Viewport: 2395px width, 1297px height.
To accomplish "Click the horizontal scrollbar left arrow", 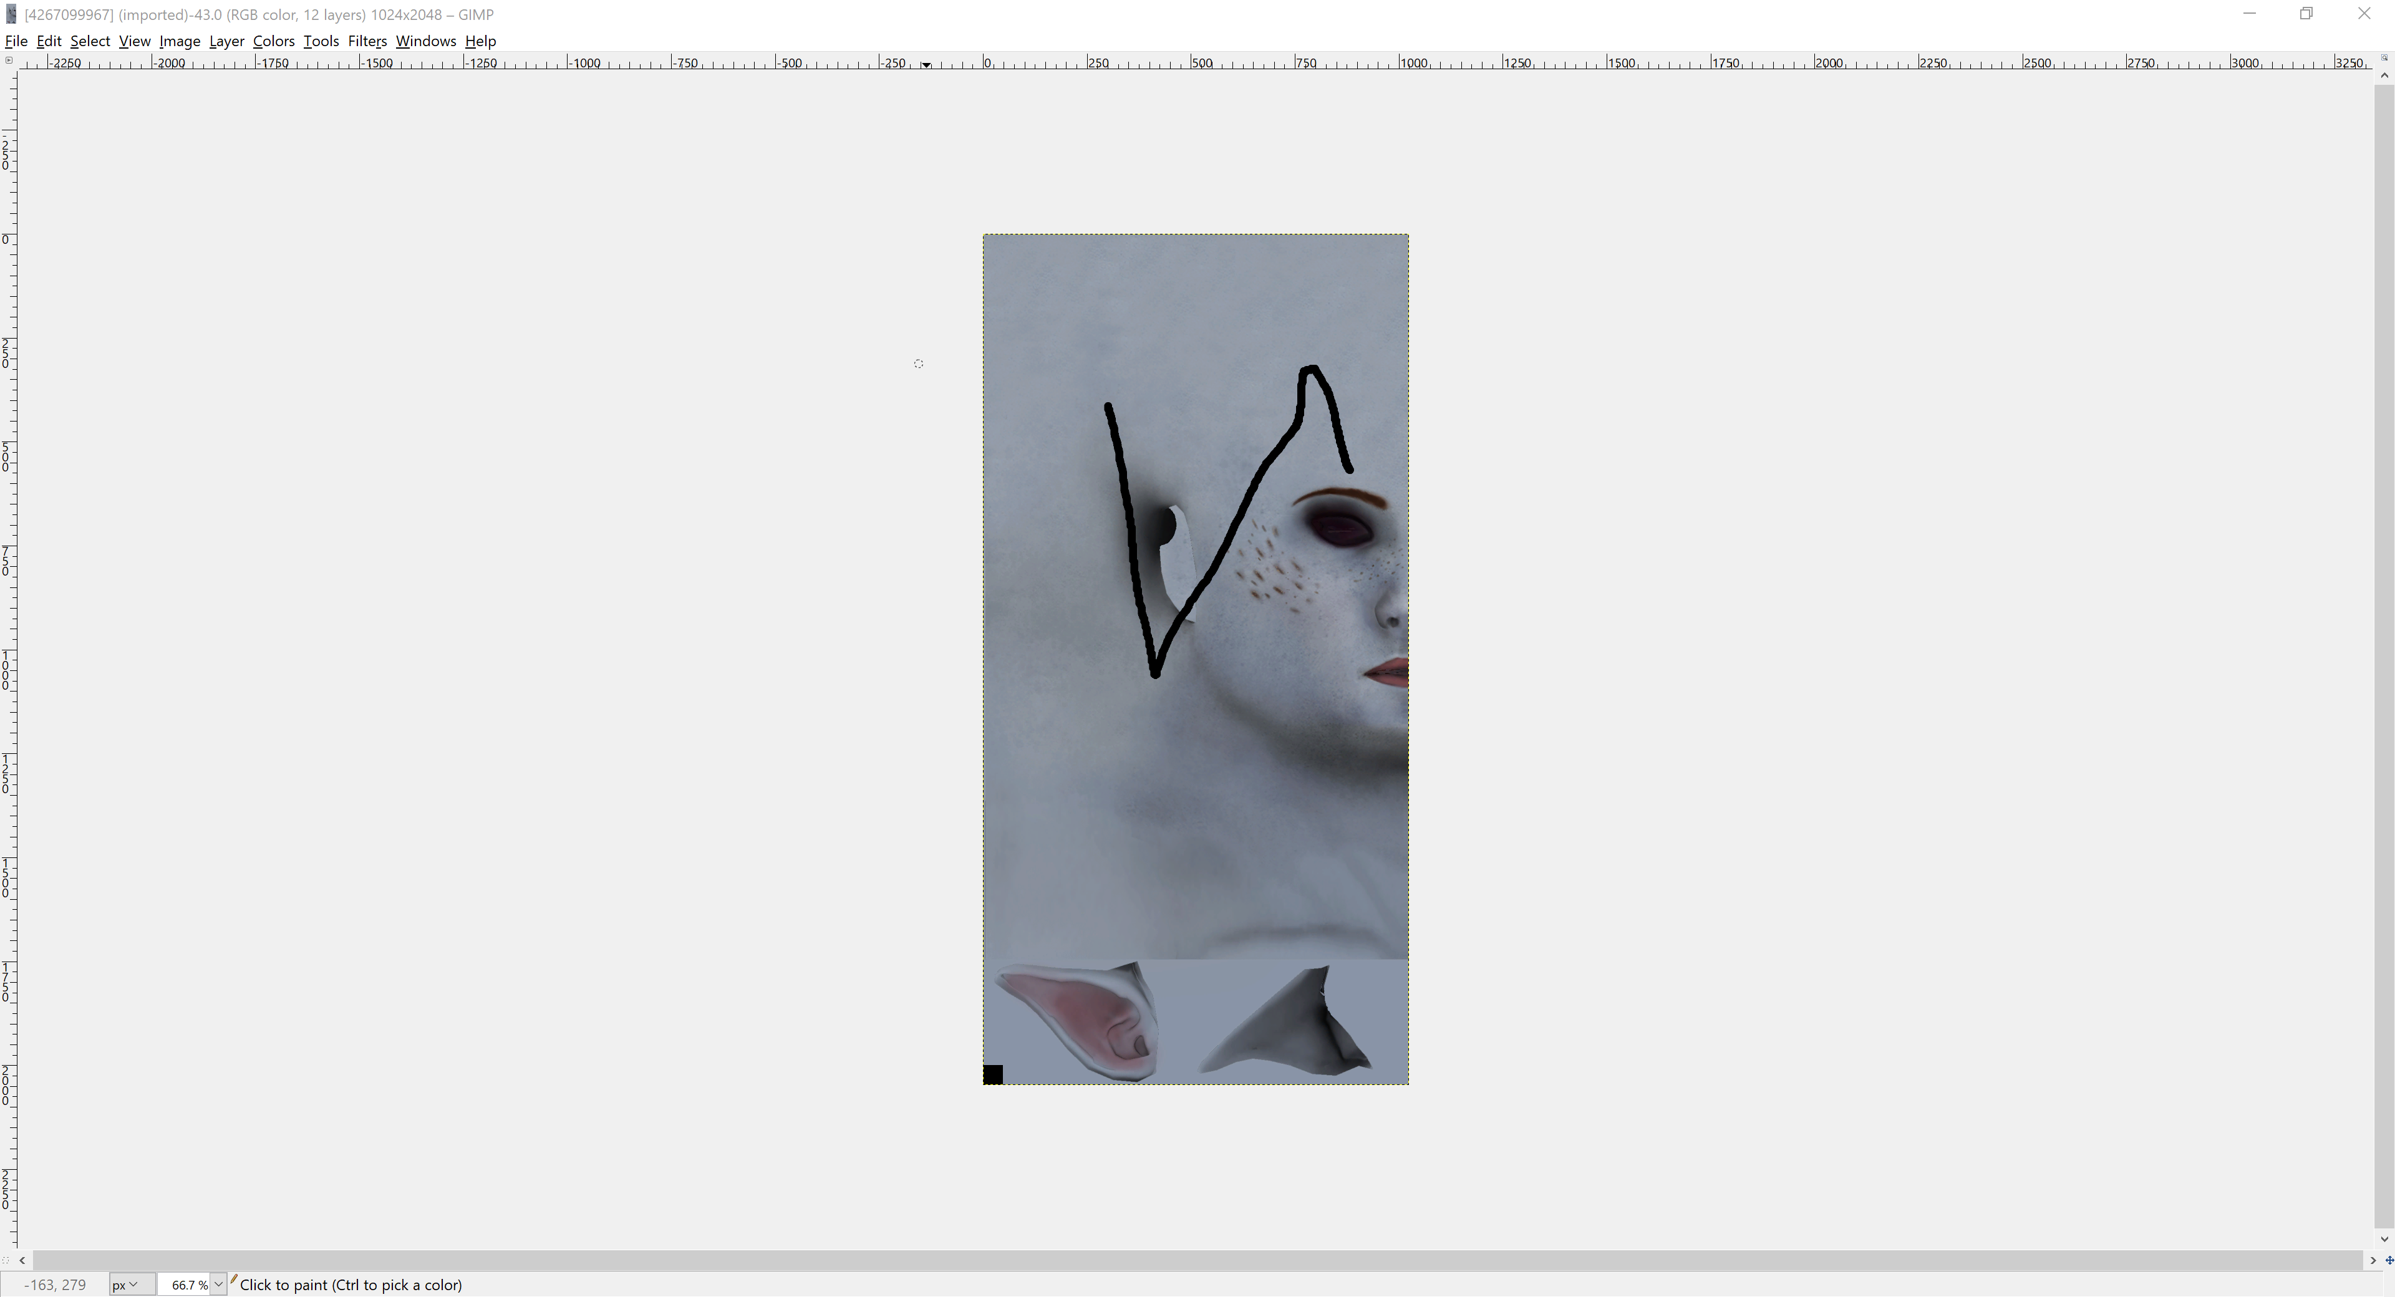I will coord(22,1261).
